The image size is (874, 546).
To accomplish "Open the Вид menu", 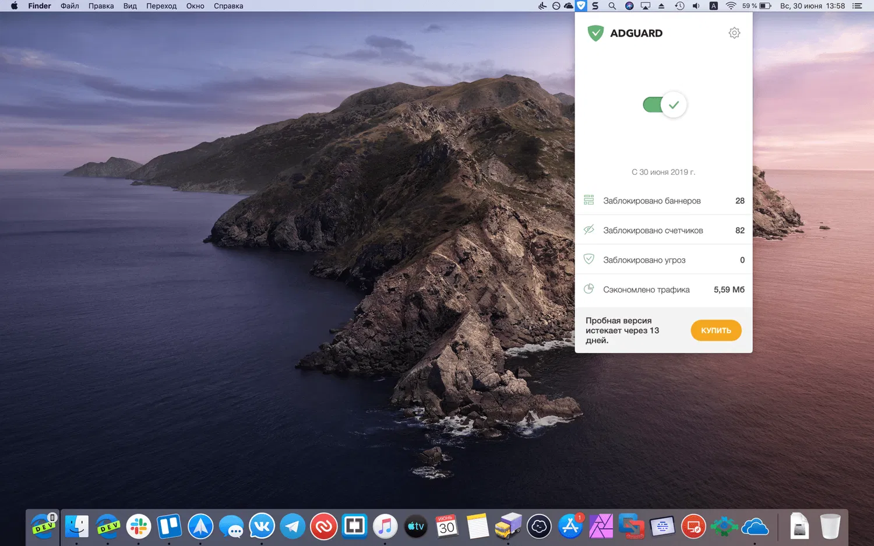I will (x=130, y=6).
